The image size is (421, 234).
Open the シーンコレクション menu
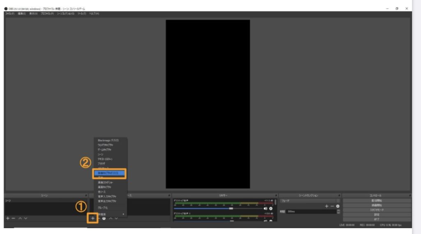pos(65,14)
